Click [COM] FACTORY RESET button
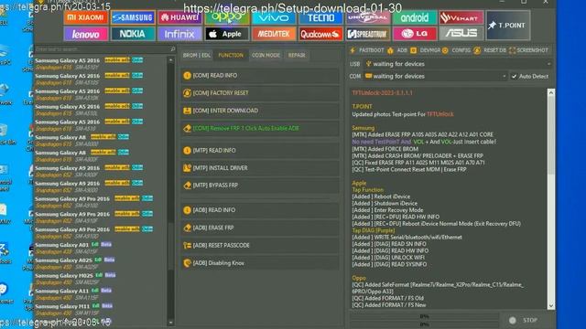Viewport: 586px width, 329px height. pos(260,93)
